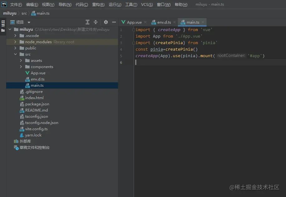Select the assets folder icon
The height and width of the screenshot is (197, 286).
coord(27,60)
